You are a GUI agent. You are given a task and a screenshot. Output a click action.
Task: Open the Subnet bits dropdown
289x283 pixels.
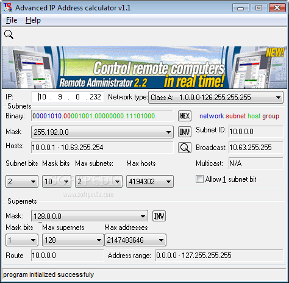[22, 181]
